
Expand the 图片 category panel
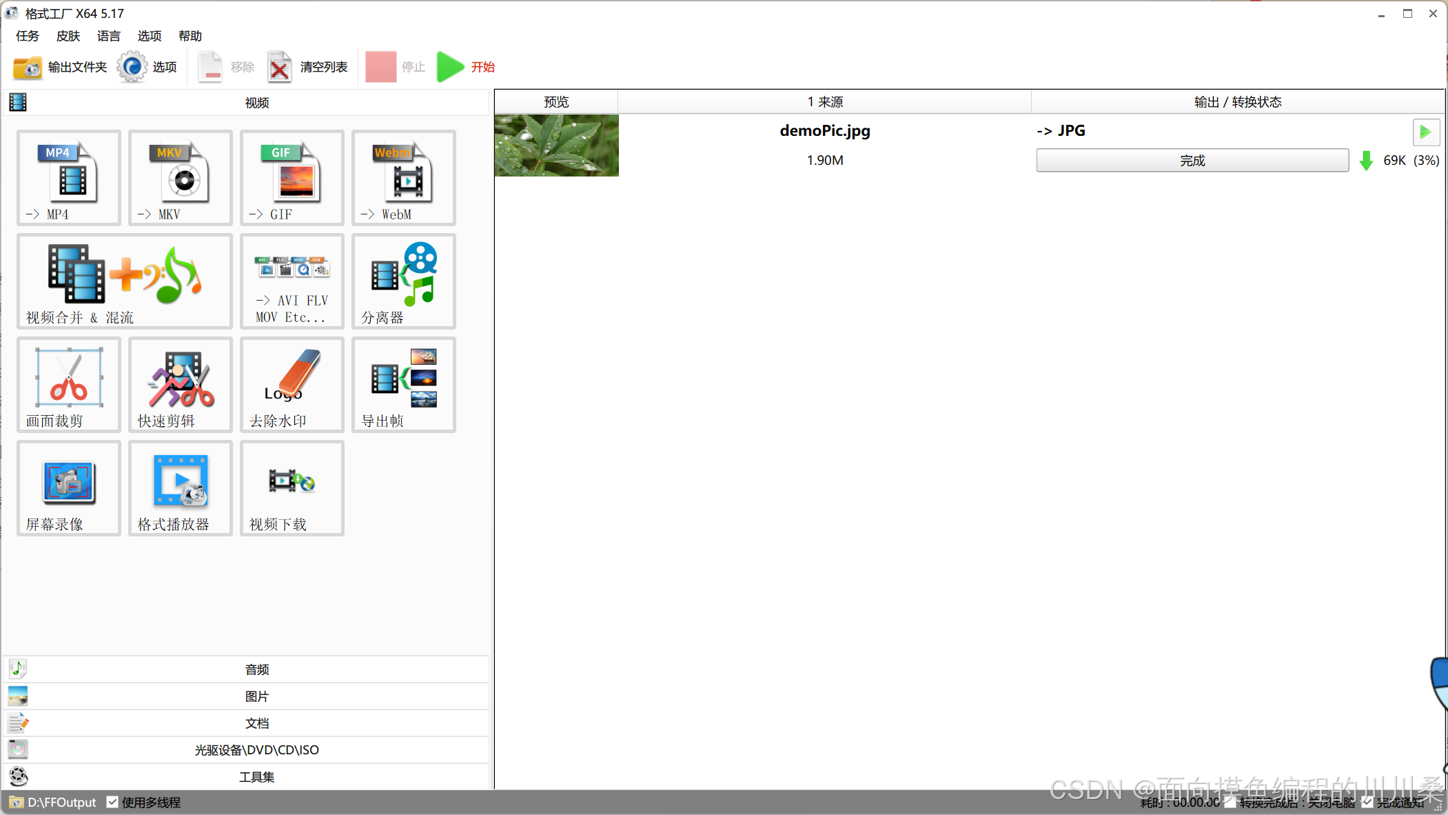(x=256, y=696)
